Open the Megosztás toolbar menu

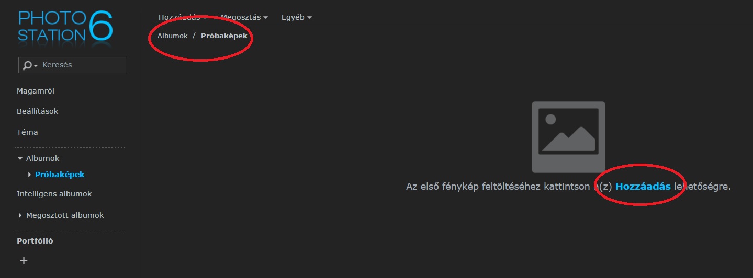(x=244, y=17)
